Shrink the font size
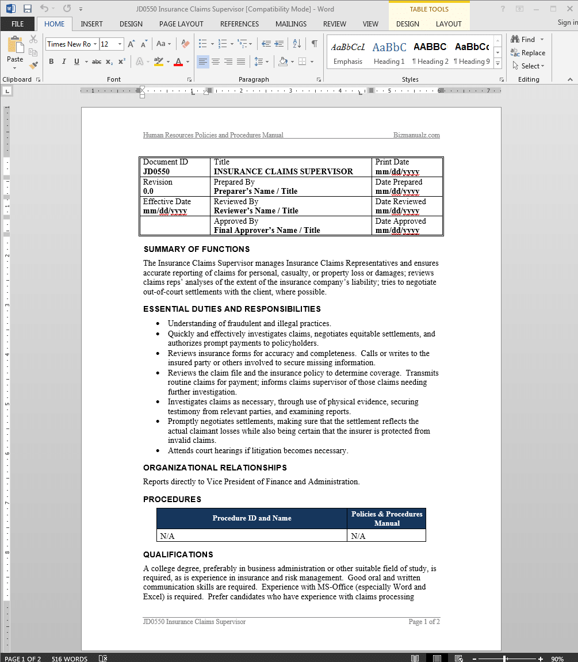The width and height of the screenshot is (578, 662). 144,44
